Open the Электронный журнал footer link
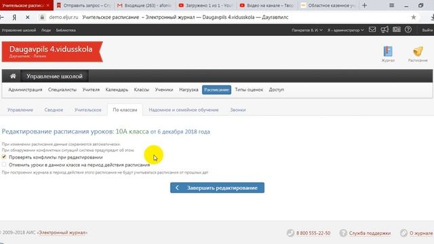The height and width of the screenshot is (244, 434). coord(62,232)
